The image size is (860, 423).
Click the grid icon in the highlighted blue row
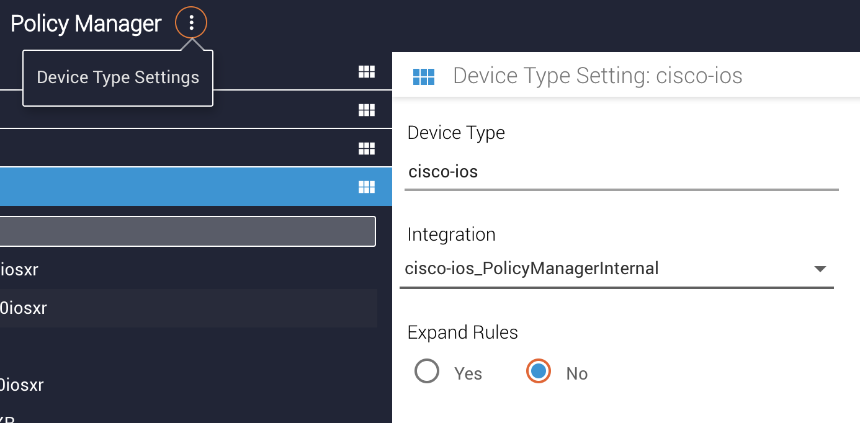click(x=367, y=187)
